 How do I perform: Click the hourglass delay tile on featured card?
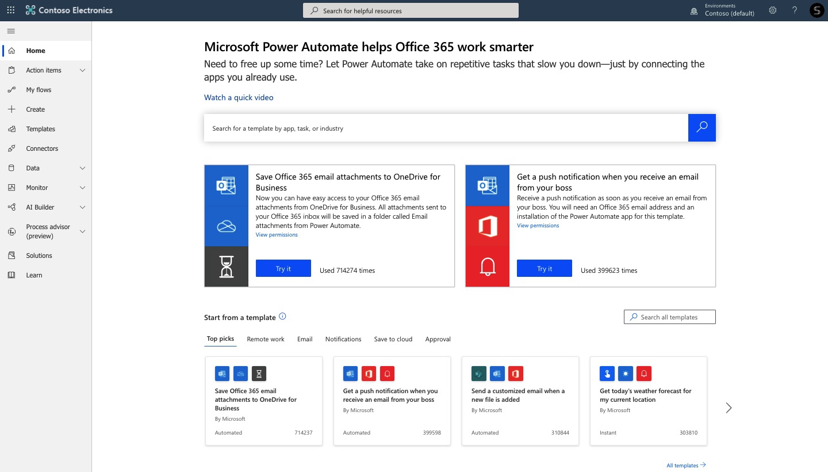pyautogui.click(x=227, y=267)
